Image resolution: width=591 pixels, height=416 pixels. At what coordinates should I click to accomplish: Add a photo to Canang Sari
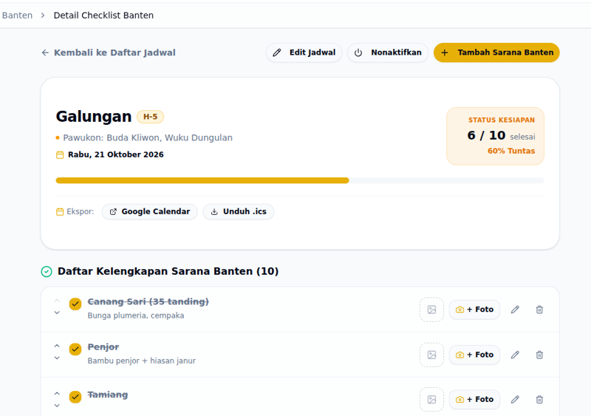(x=474, y=310)
